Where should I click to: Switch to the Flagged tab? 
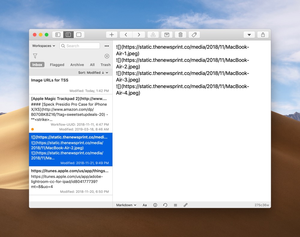coord(57,65)
